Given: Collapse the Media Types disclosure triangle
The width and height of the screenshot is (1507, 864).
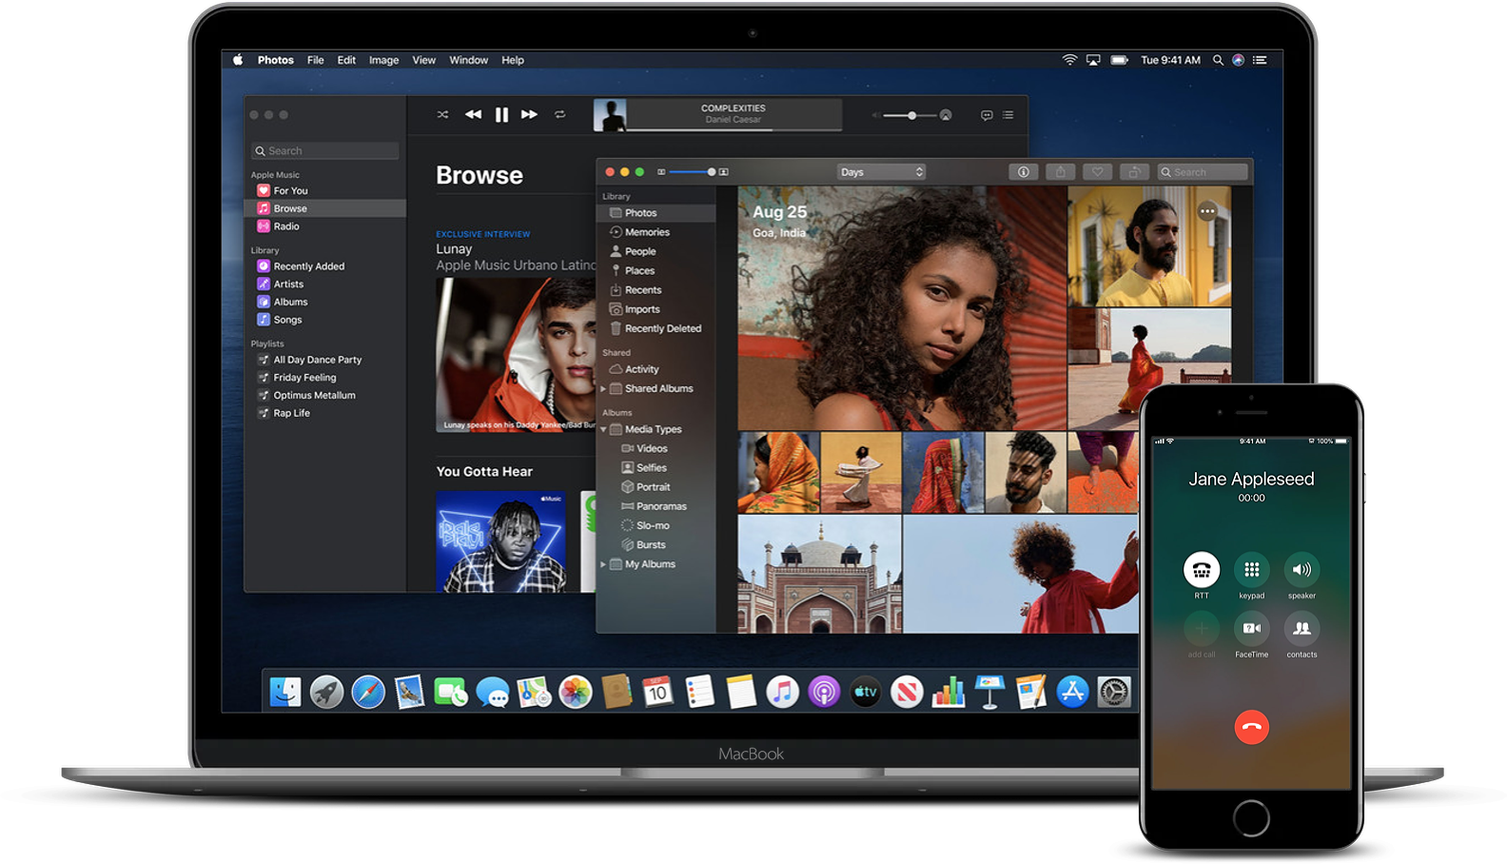Looking at the screenshot, I should [603, 430].
